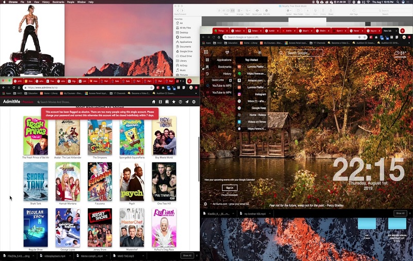Viewport: 413px width, 261px height.
Task: Open the History menu in macOS menu bar
Action: point(46,2)
